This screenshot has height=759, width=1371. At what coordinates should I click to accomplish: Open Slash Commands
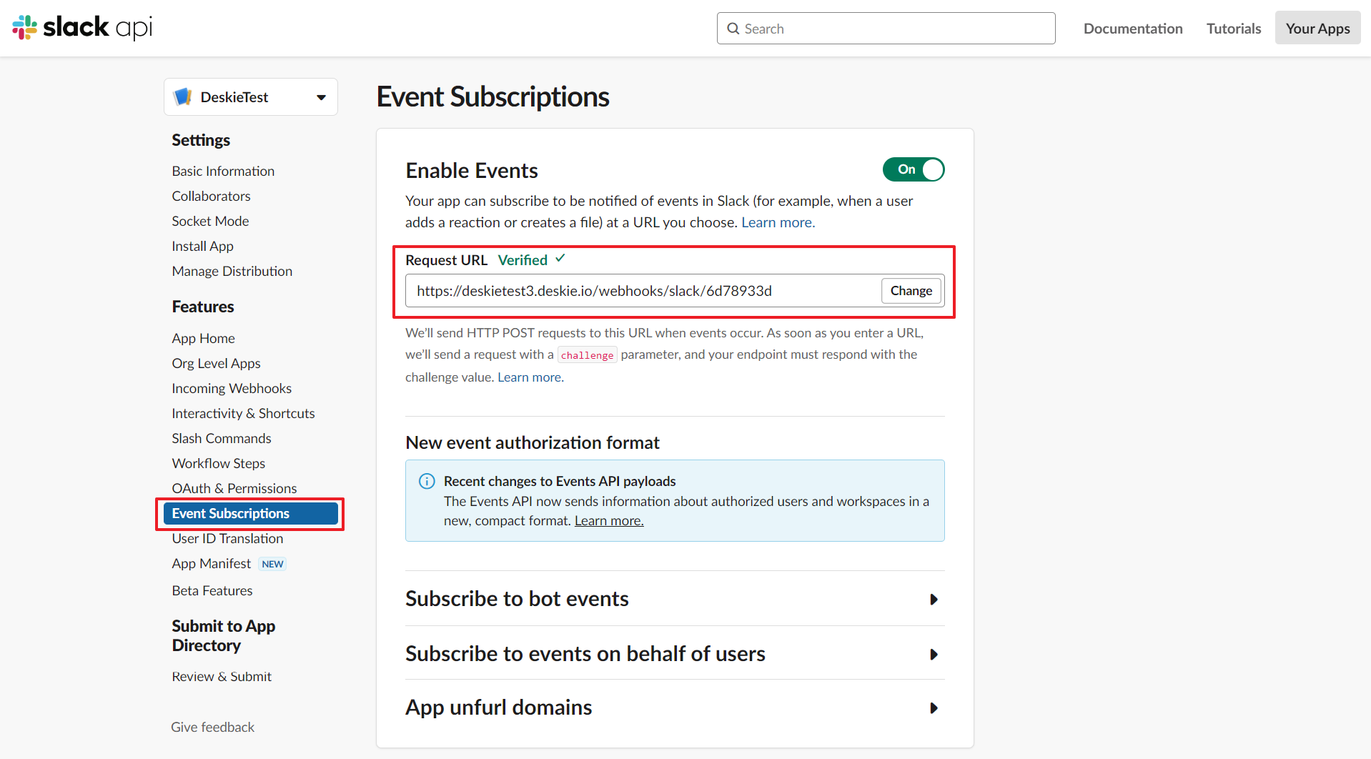point(222,438)
